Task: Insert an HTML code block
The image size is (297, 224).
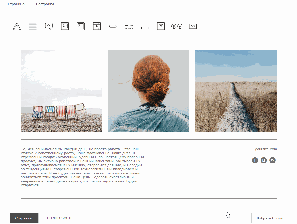Action: 193,26
